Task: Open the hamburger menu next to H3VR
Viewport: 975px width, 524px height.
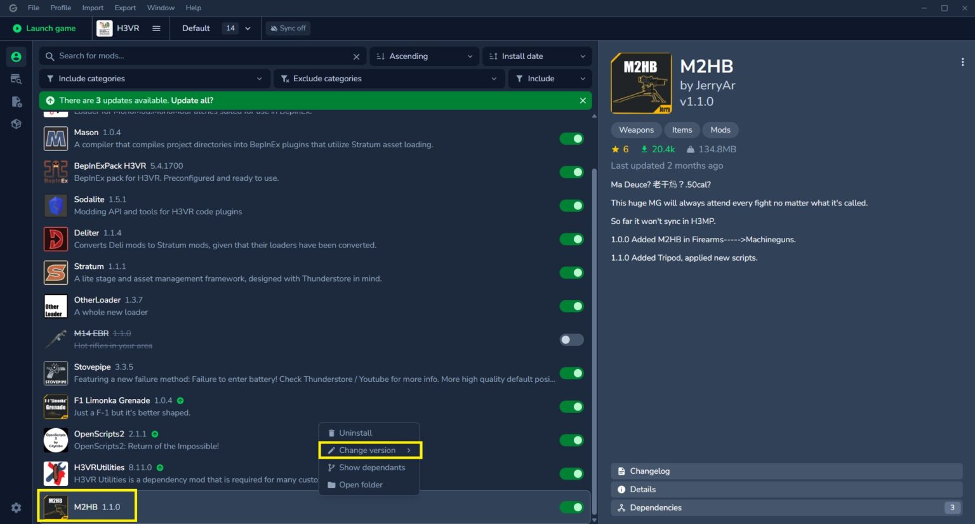Action: [x=156, y=28]
